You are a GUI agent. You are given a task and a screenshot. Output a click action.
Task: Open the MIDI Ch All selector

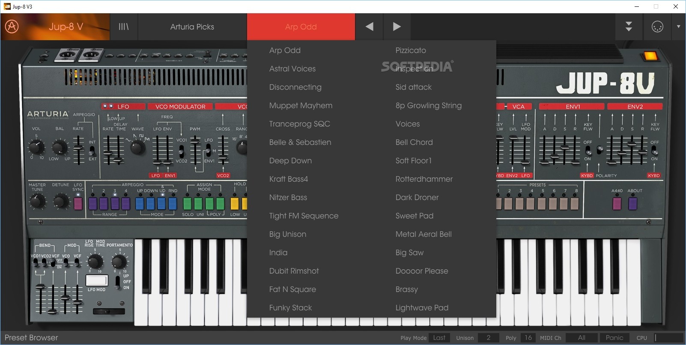(582, 338)
